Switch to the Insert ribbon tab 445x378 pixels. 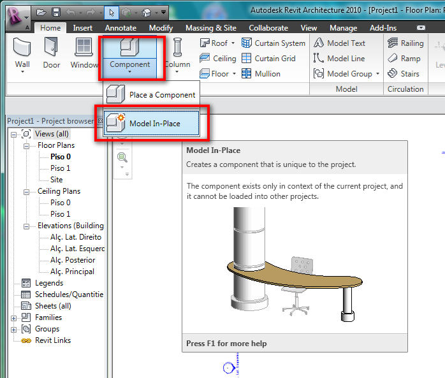[83, 28]
